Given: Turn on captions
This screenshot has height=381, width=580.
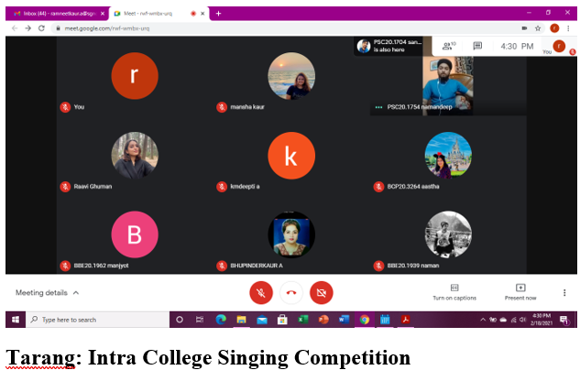Looking at the screenshot, I should [x=454, y=292].
